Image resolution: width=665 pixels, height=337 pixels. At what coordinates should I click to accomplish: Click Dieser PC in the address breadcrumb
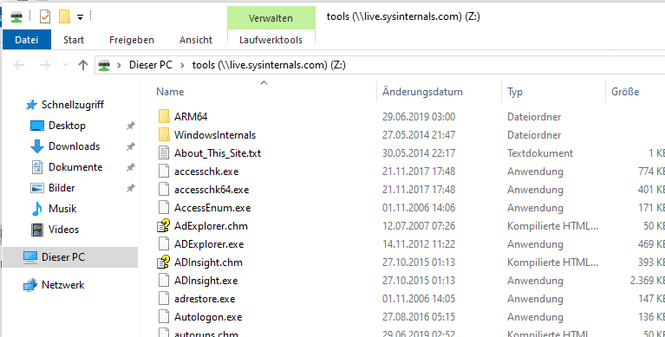click(x=151, y=65)
